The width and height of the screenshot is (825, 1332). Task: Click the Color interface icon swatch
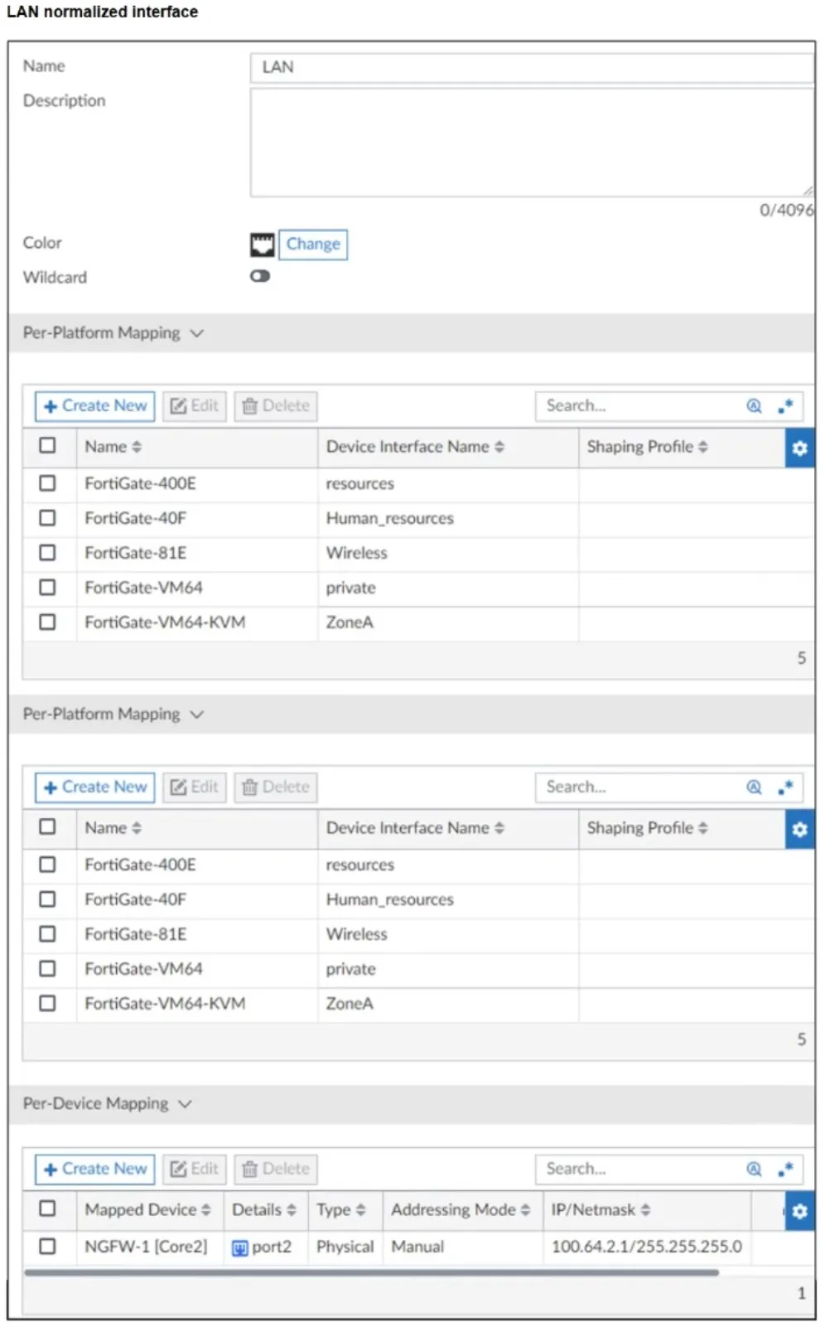[x=262, y=245]
